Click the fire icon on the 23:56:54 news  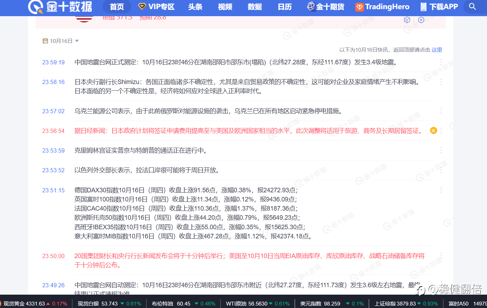pyautogui.click(x=434, y=131)
